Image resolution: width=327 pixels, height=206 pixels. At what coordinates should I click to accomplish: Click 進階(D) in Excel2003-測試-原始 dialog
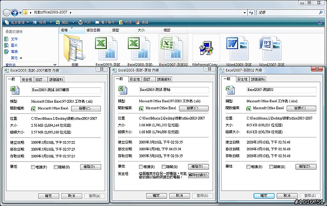tap(198, 167)
